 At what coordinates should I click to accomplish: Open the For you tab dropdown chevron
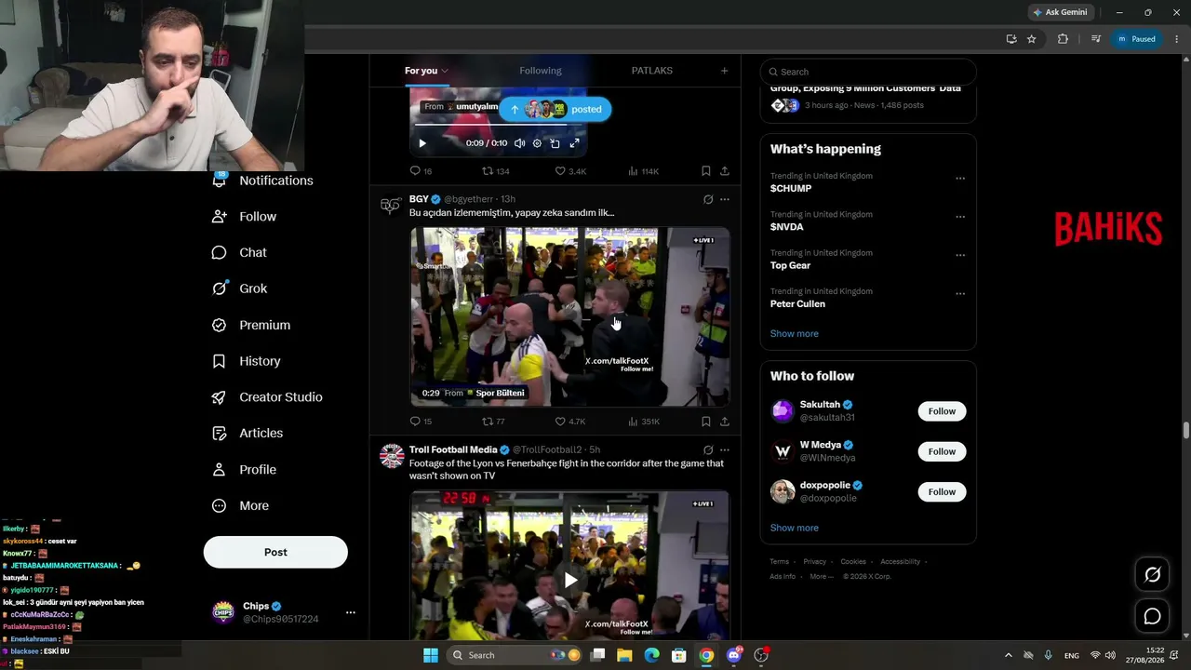point(445,71)
